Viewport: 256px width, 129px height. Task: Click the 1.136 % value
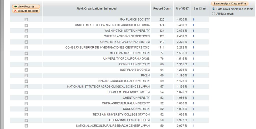click(x=182, y=86)
